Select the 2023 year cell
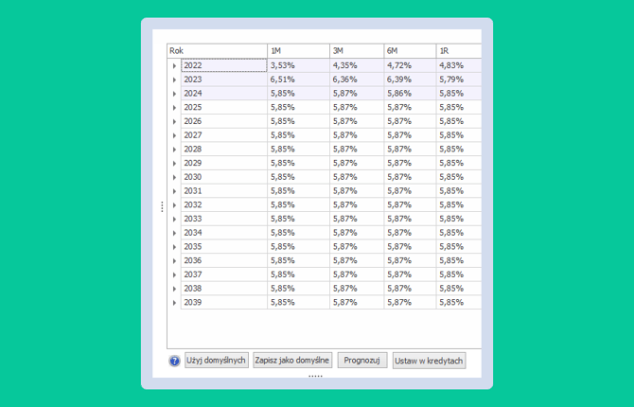This screenshot has height=407, width=634. (224, 80)
